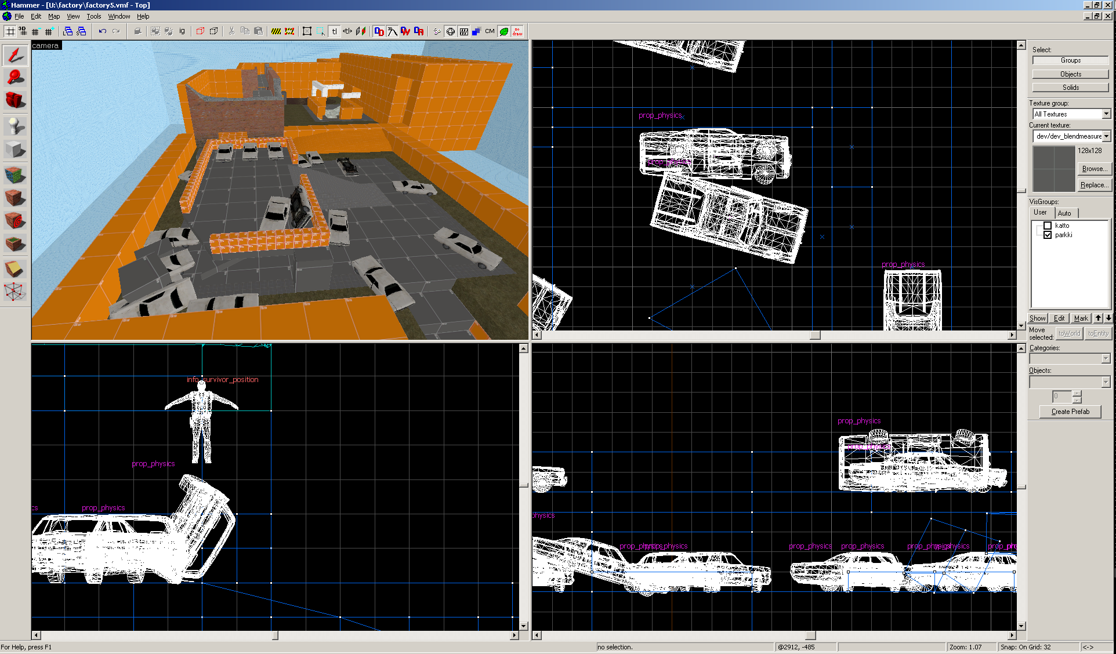Choose the Block creation tool
This screenshot has width=1116, height=654.
point(15,150)
